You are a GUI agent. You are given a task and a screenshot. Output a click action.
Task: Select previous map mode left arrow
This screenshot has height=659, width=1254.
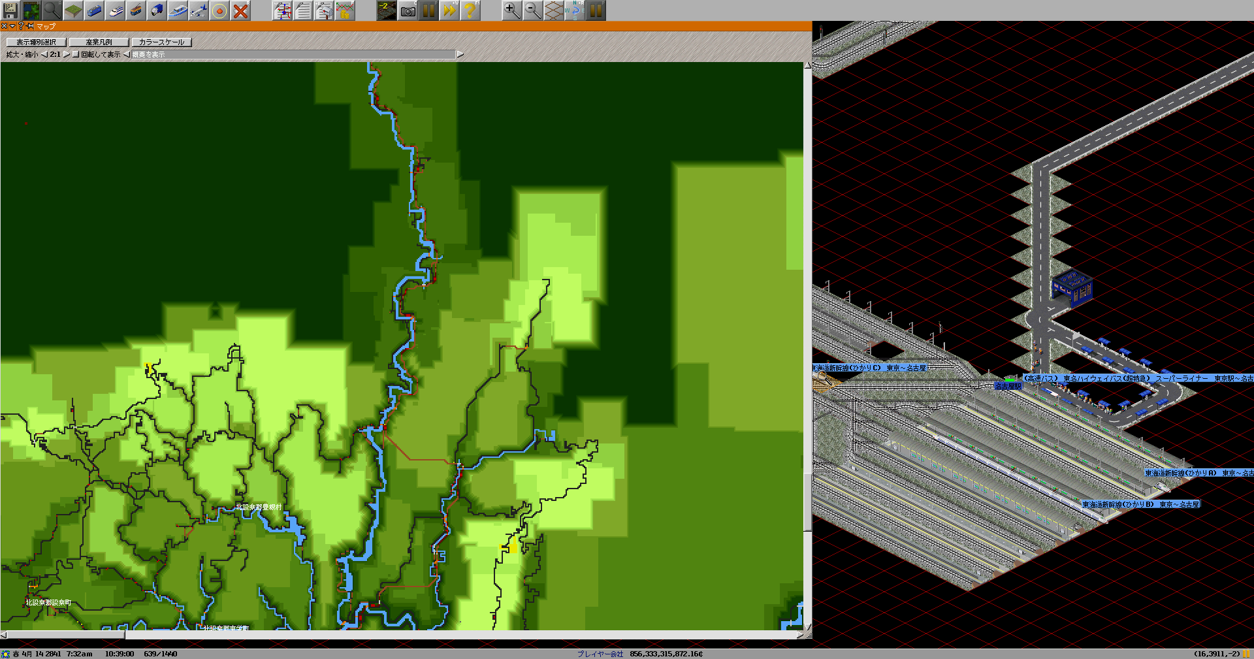click(127, 54)
